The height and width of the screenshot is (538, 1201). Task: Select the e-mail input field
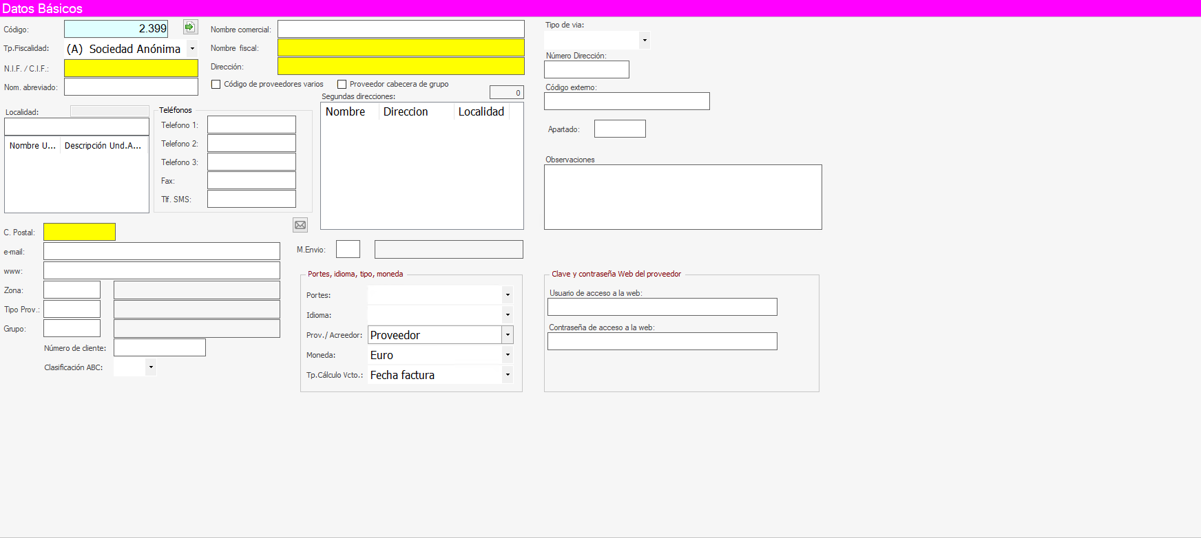point(162,251)
